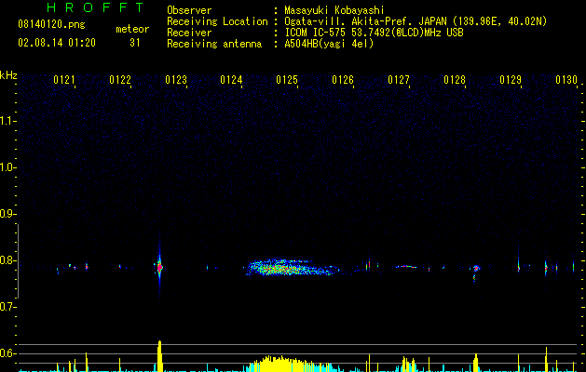Select the file name 08140120.png
This screenshot has height=372, width=586.
tap(51, 25)
